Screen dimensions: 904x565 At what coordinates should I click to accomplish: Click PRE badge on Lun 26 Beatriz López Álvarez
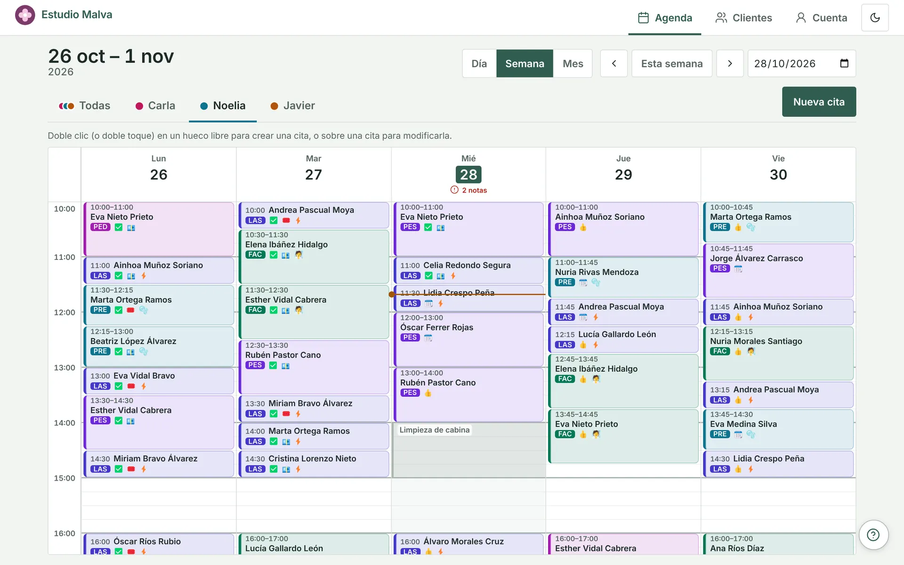[x=100, y=351]
